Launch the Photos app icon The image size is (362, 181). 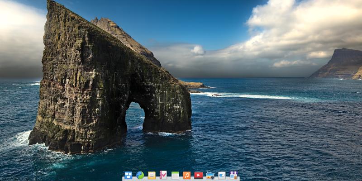(x=210, y=175)
